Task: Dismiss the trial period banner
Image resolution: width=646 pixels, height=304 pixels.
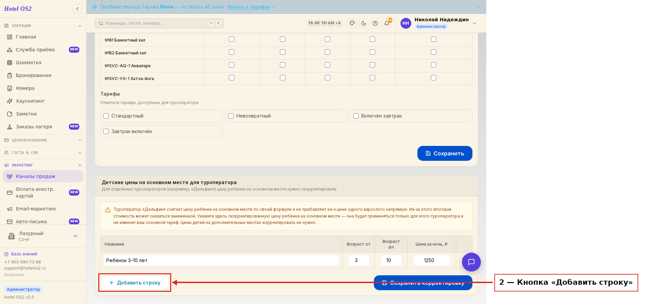Action: click(479, 7)
